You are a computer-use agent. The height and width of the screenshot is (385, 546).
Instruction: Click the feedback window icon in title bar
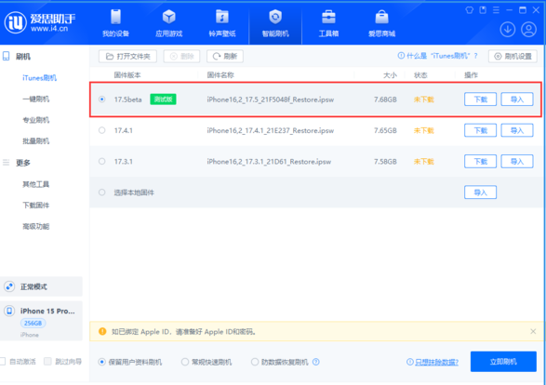coord(483,10)
